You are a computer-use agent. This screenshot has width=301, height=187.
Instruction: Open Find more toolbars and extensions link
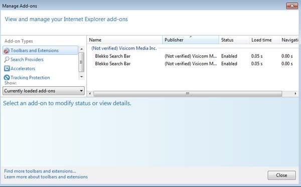(40, 171)
